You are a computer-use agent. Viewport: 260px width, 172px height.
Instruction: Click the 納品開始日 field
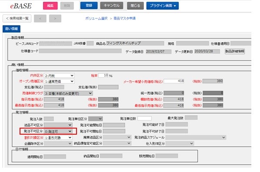coord(111,156)
